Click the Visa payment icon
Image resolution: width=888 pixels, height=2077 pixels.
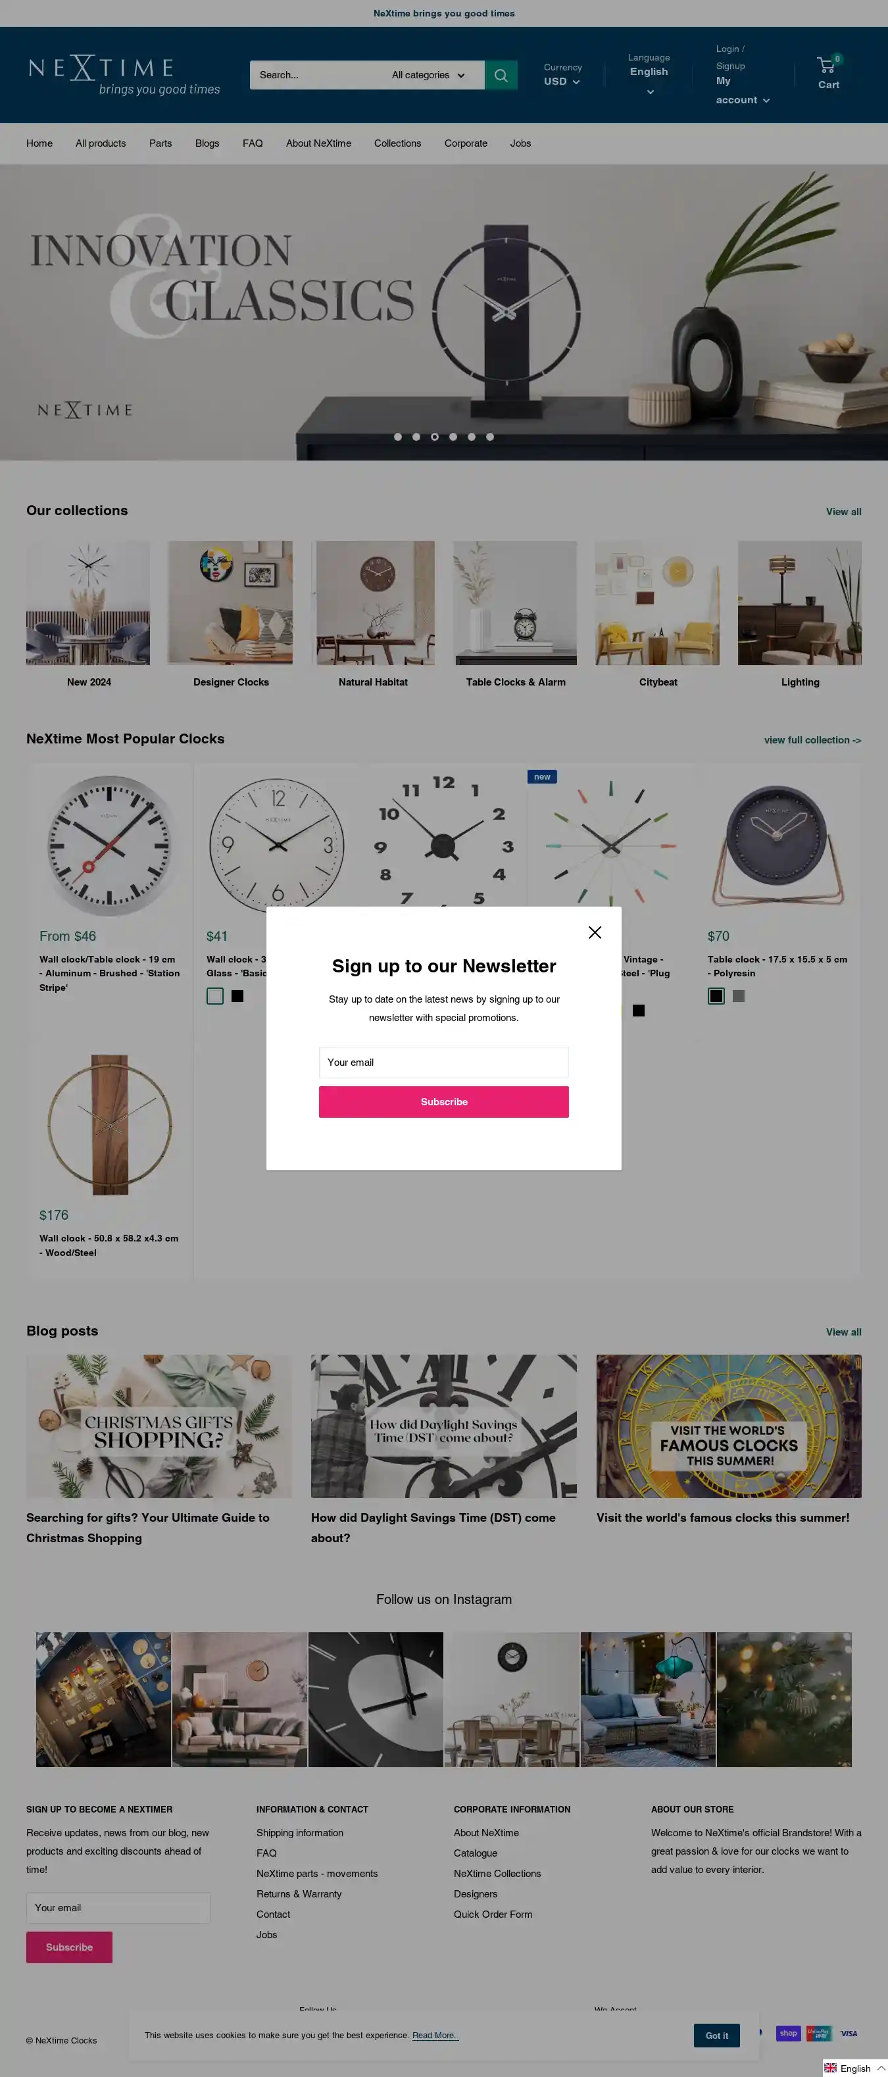pos(849,2033)
